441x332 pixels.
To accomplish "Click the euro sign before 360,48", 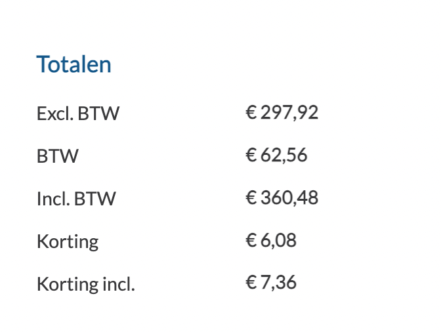I will [x=251, y=197].
